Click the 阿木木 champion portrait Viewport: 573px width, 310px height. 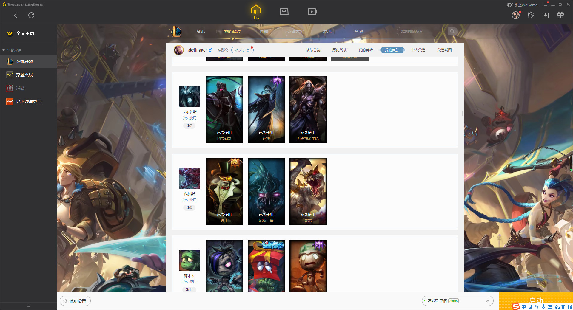[190, 261]
